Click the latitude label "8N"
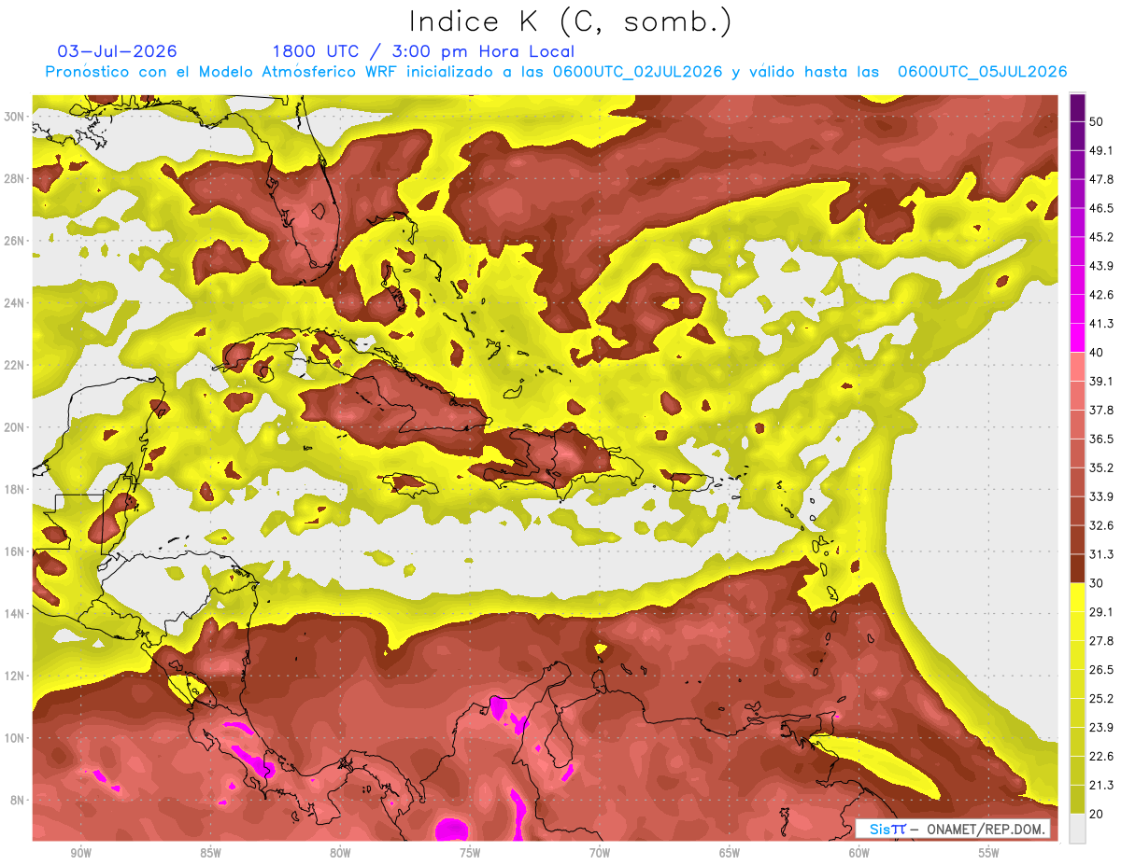This screenshot has width=1121, height=865. 17,800
